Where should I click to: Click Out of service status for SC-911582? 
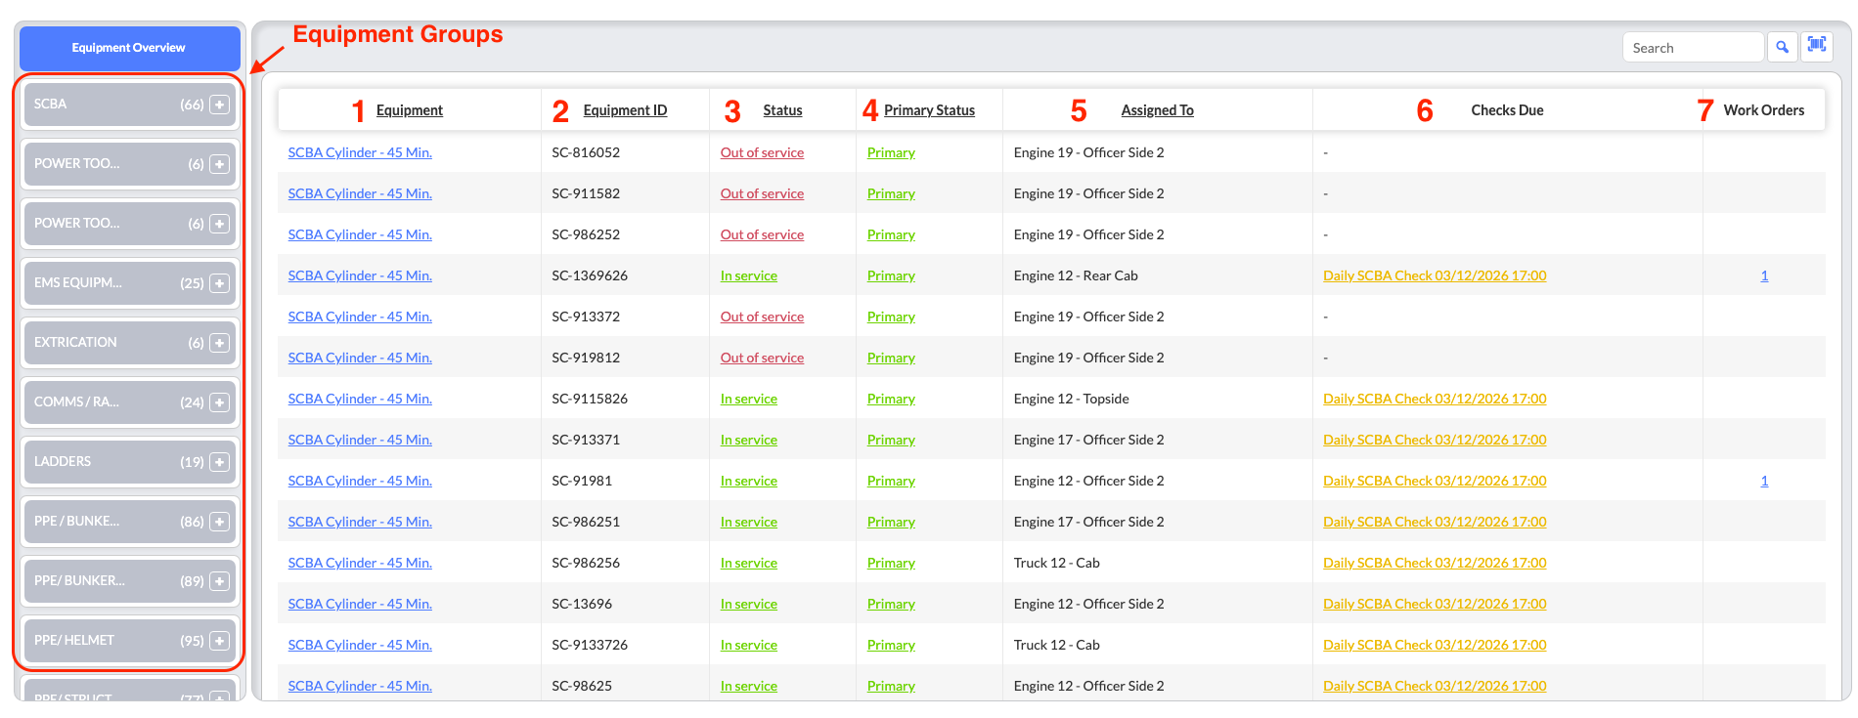[762, 193]
